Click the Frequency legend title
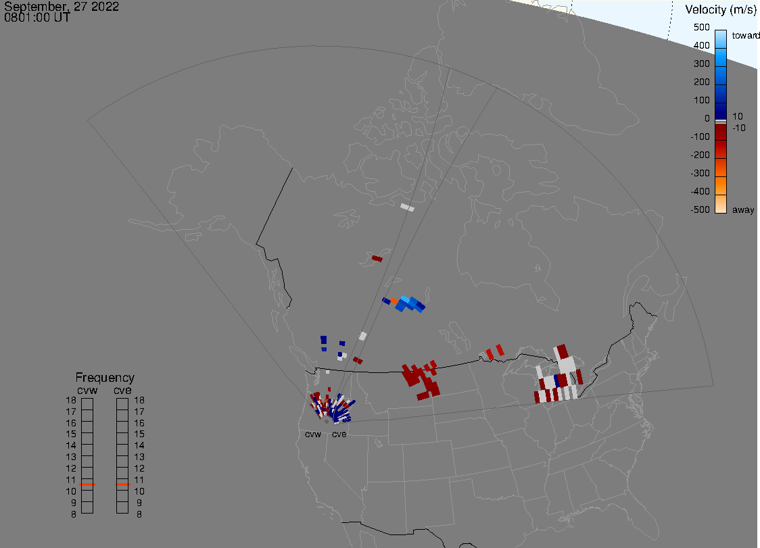The image size is (760, 548). point(105,378)
